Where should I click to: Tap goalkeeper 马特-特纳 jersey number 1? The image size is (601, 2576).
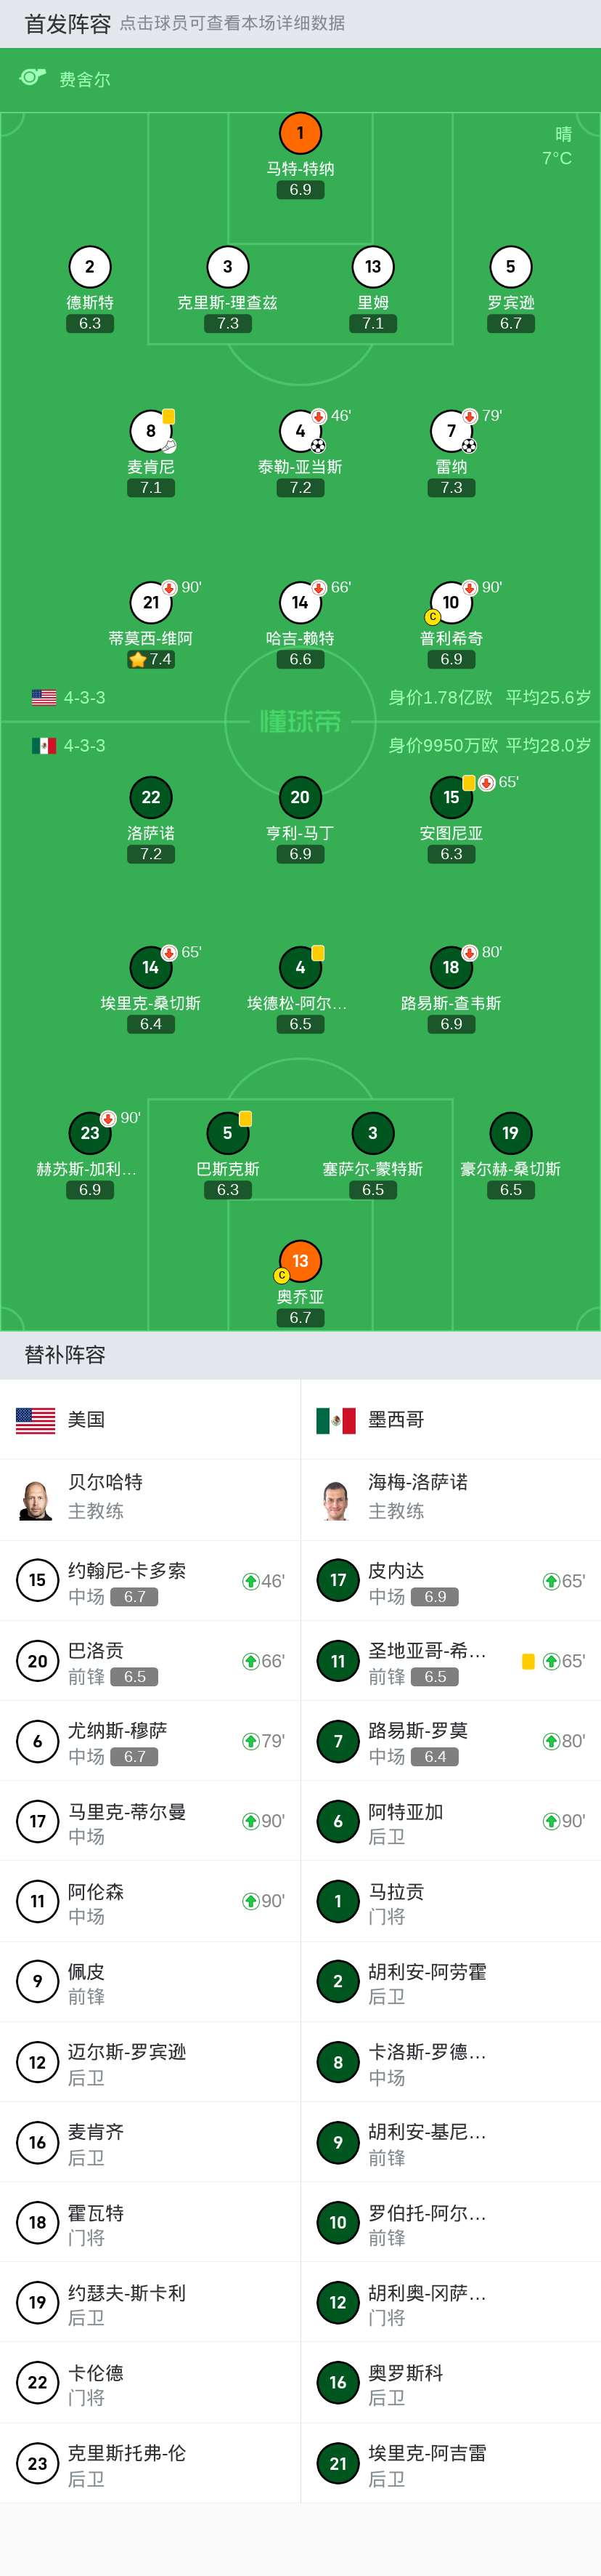[300, 133]
